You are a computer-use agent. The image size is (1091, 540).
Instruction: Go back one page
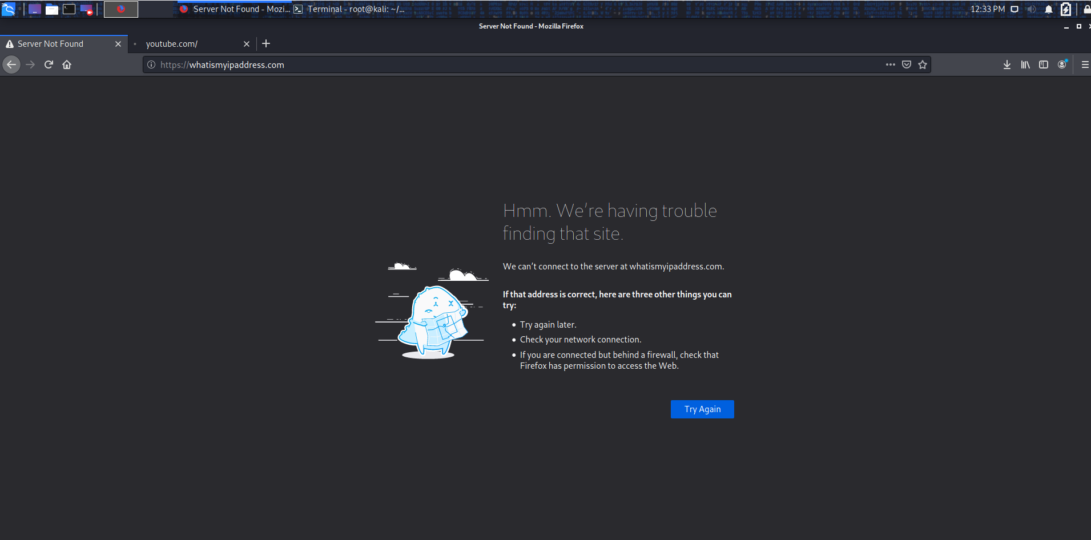coord(11,65)
